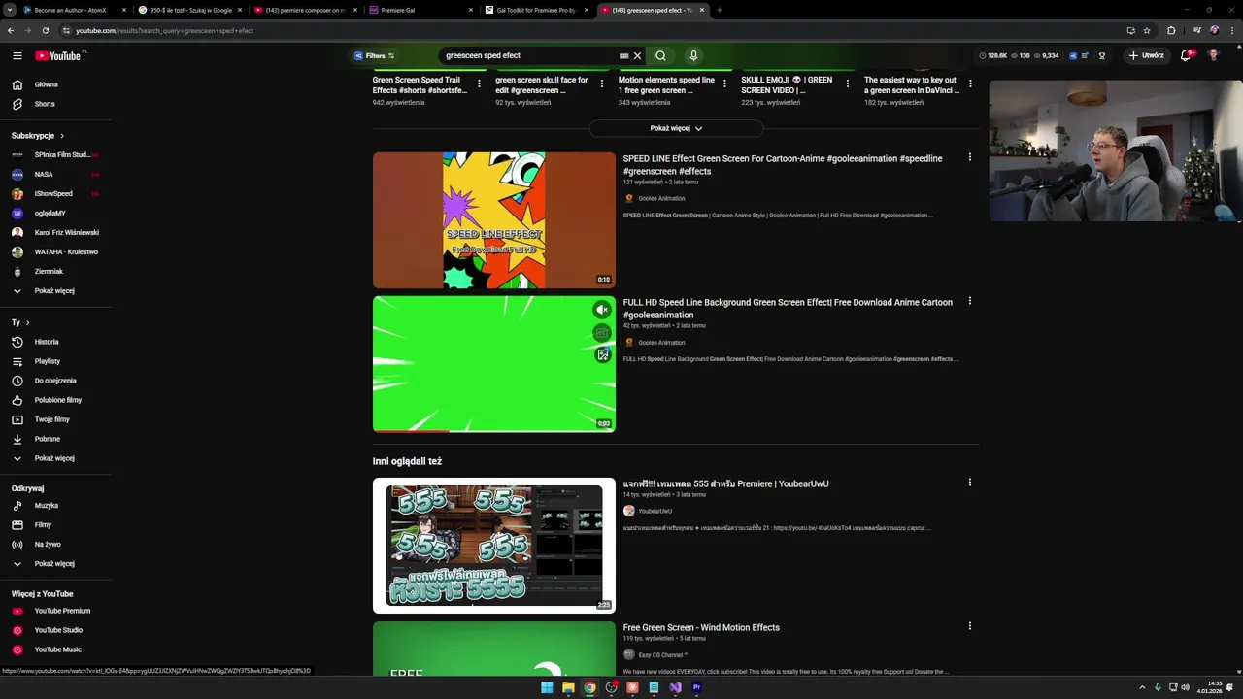Open the Filters search filter button

tap(375, 55)
